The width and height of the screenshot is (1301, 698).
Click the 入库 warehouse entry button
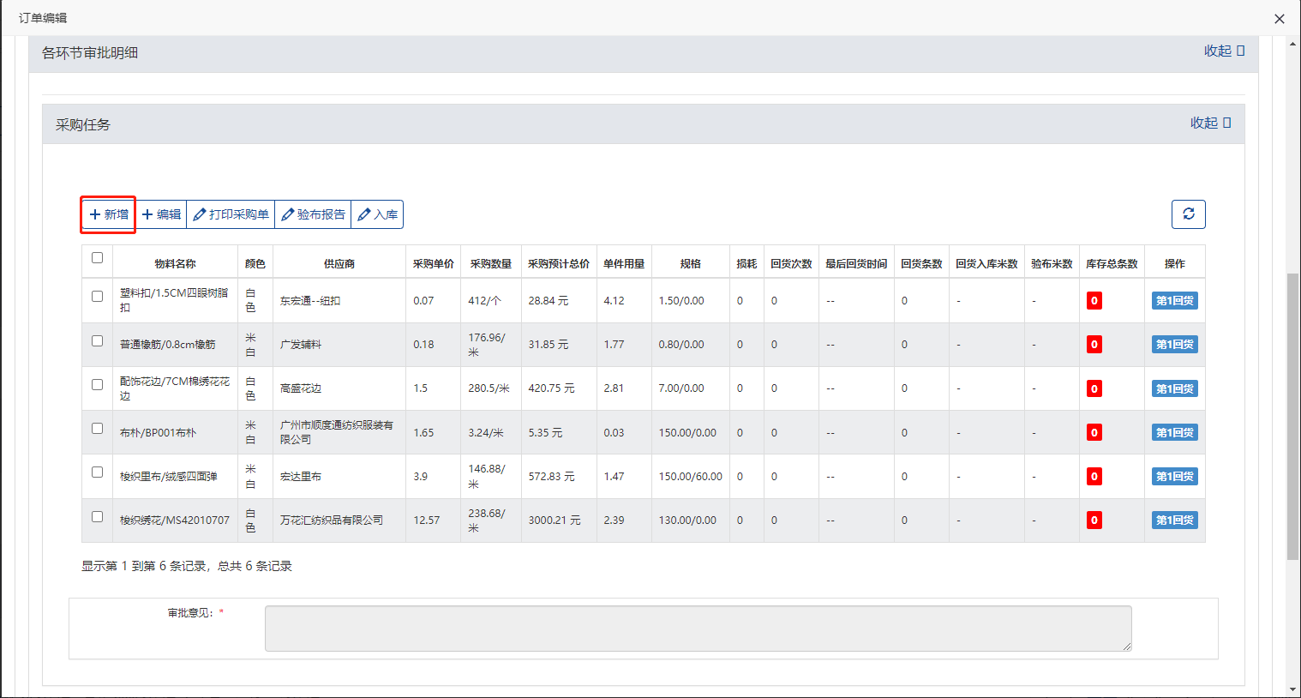pyautogui.click(x=377, y=214)
